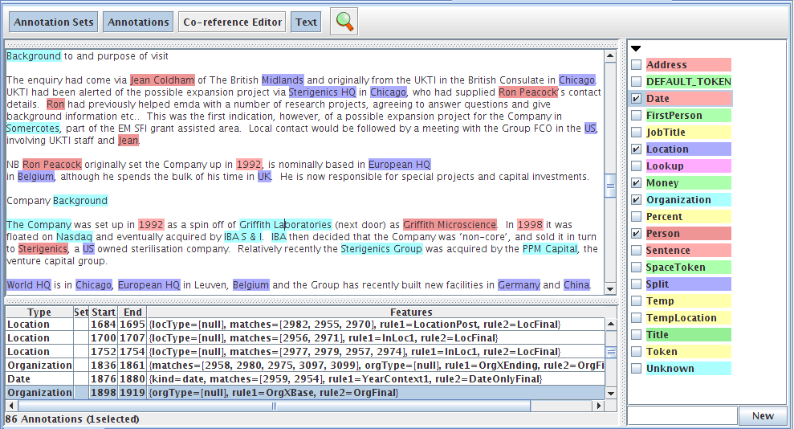Click table horizontal scrollbar right arrow

pyautogui.click(x=599, y=406)
